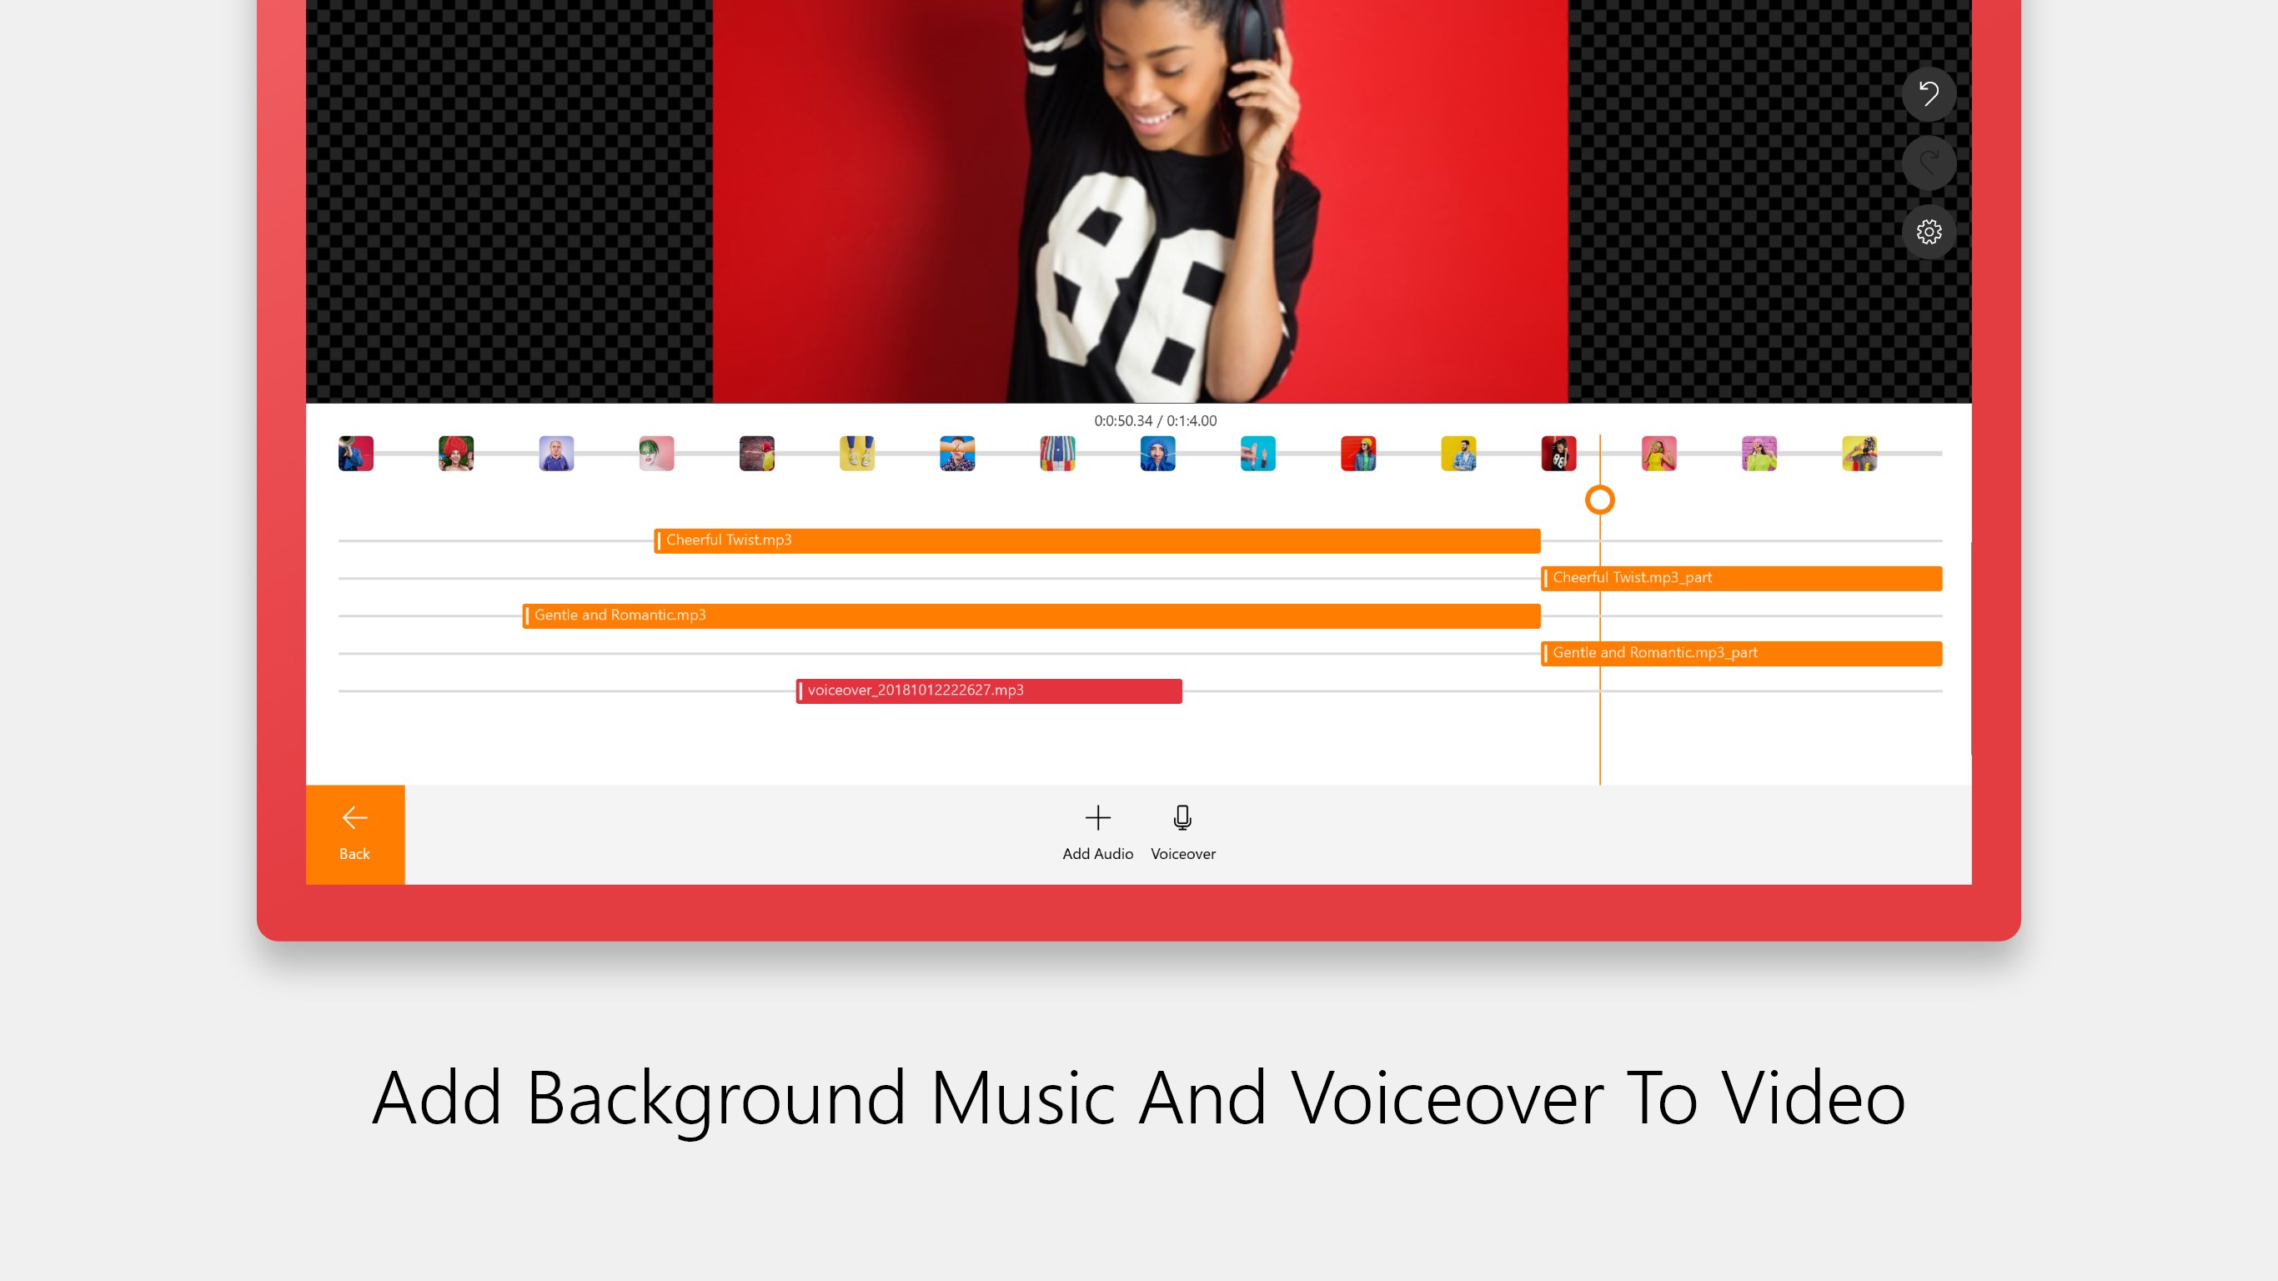Redo the last undone action
Image resolution: width=2278 pixels, height=1281 pixels.
pyautogui.click(x=1929, y=163)
